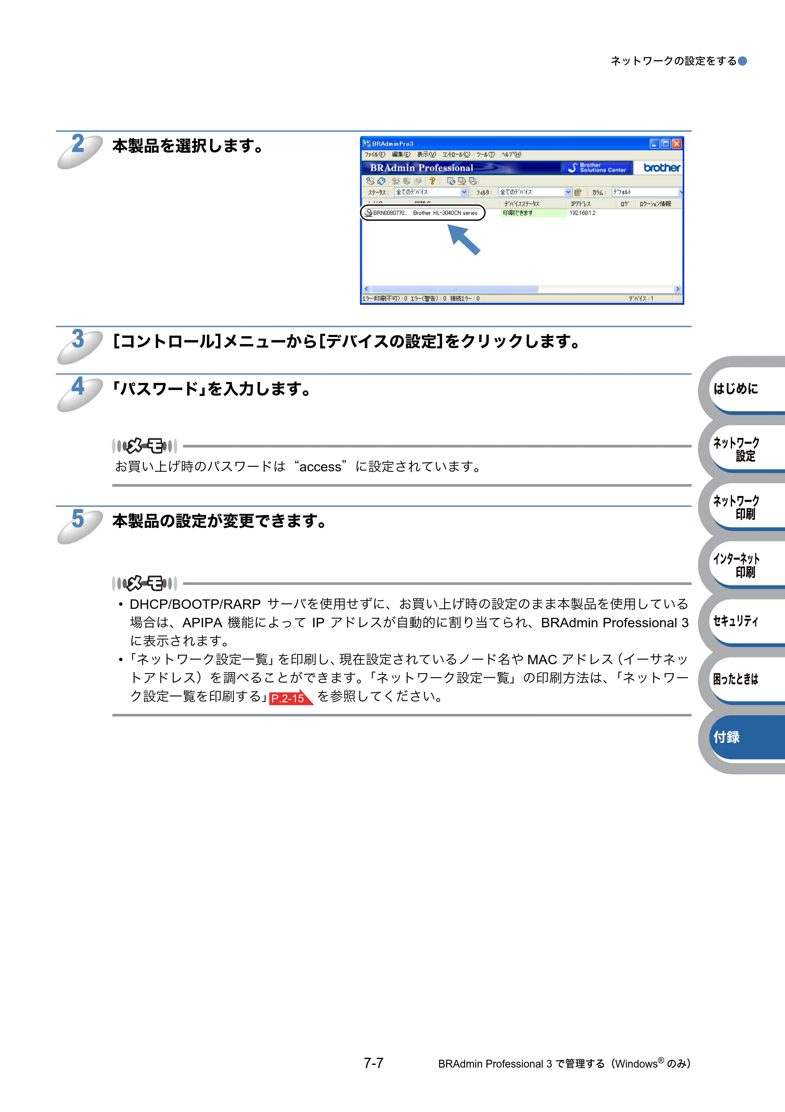Click the ログ column header
This screenshot has height=1112, width=785.
[625, 204]
